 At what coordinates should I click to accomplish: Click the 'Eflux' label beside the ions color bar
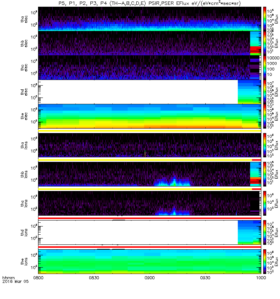tap(276, 261)
